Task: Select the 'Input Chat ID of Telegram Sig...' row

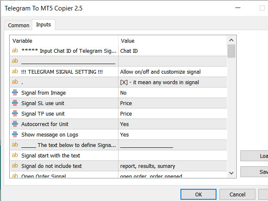Action: [x=119, y=51]
